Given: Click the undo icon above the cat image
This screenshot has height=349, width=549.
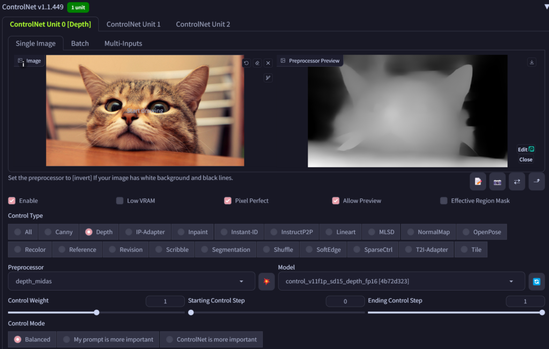Looking at the screenshot, I should (x=246, y=63).
